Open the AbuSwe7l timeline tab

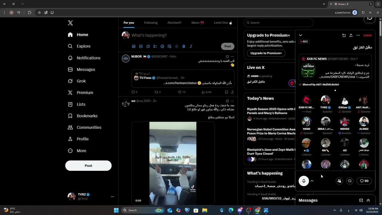tap(174, 23)
